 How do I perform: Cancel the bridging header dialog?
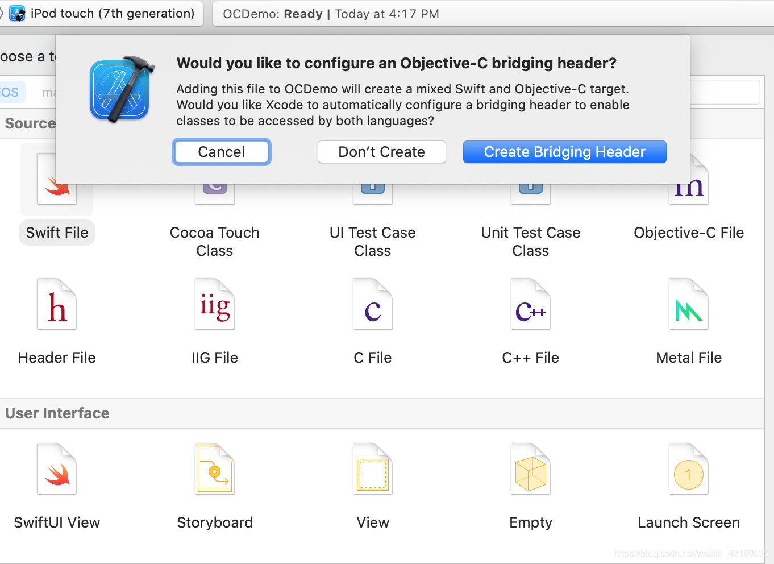(x=221, y=152)
